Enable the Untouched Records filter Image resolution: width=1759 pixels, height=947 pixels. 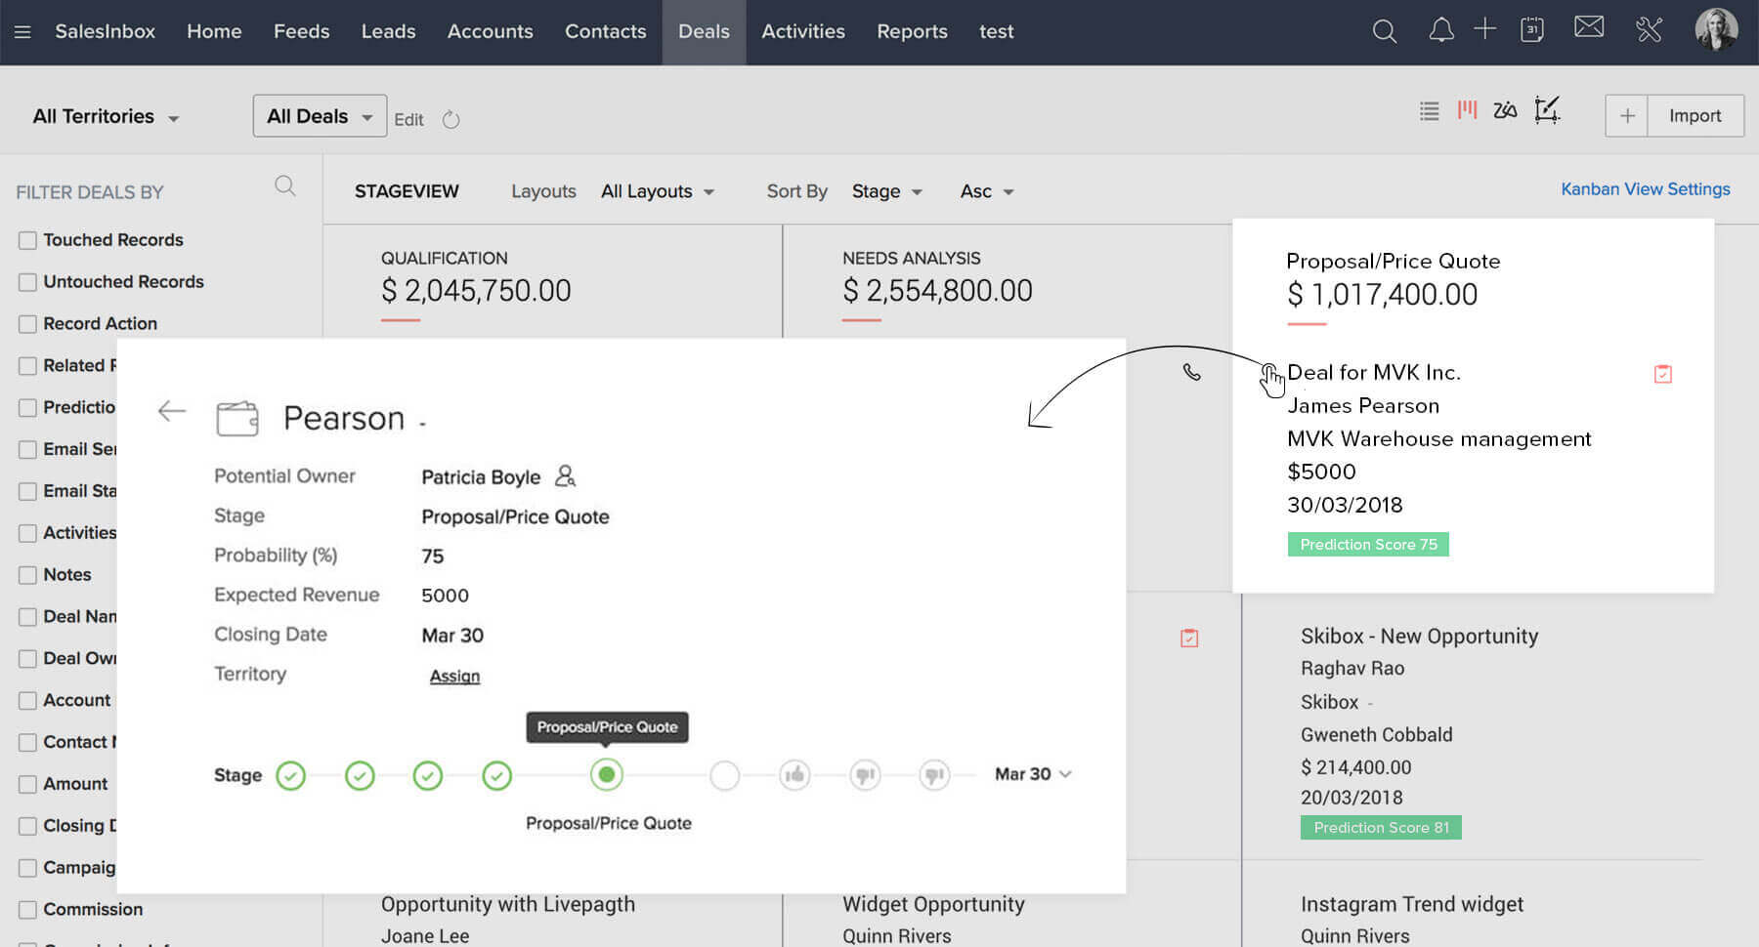pos(27,282)
